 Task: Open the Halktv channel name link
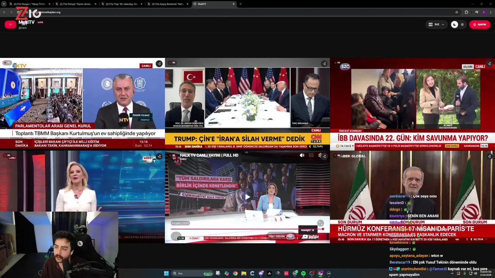(x=183, y=159)
